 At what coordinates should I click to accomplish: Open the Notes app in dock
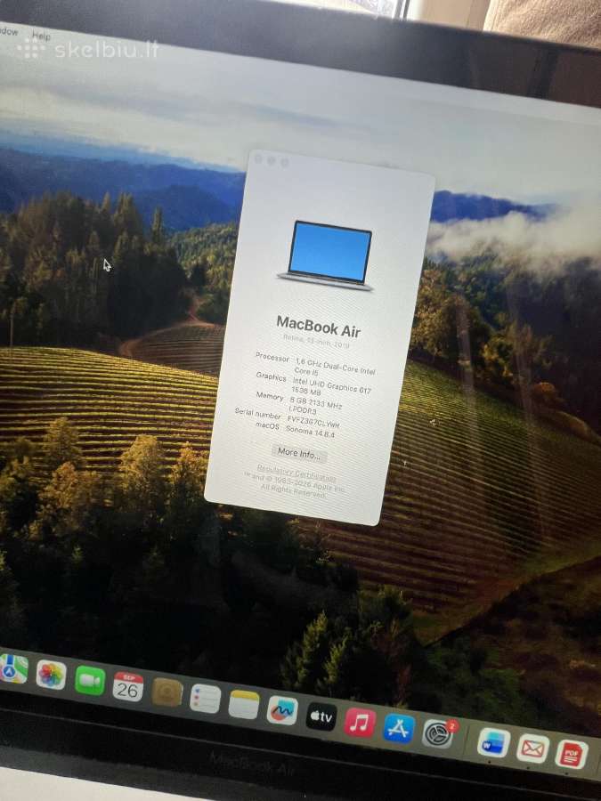[x=244, y=704]
